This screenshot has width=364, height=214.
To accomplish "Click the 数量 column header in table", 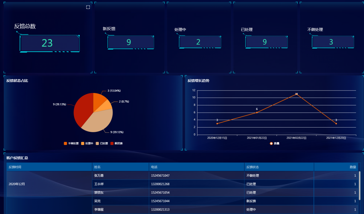I will click(x=353, y=167).
